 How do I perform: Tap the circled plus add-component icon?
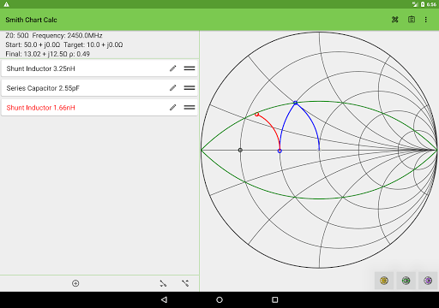pos(75,283)
